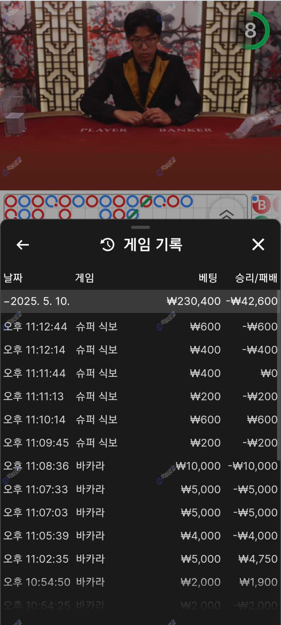Tap the red B banker icon
This screenshot has width=281, height=625.
[x=261, y=204]
